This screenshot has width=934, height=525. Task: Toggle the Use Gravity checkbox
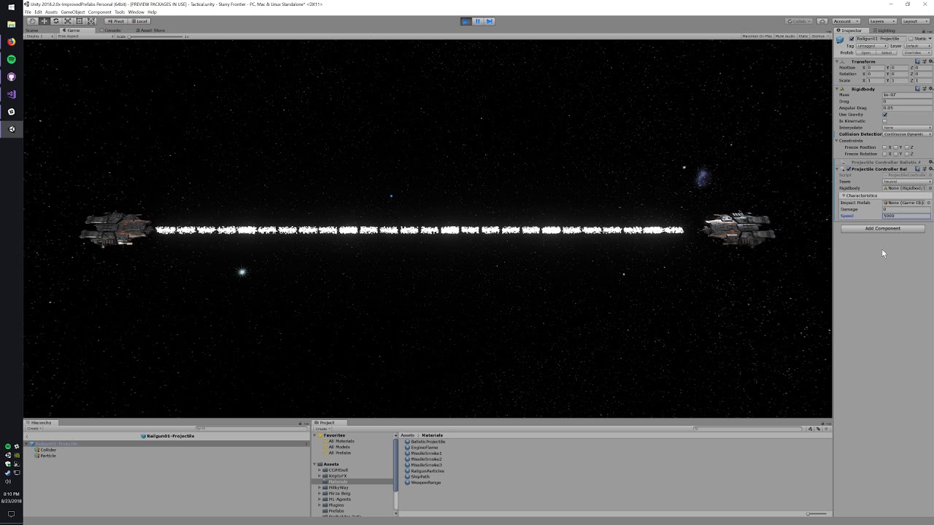(x=885, y=114)
